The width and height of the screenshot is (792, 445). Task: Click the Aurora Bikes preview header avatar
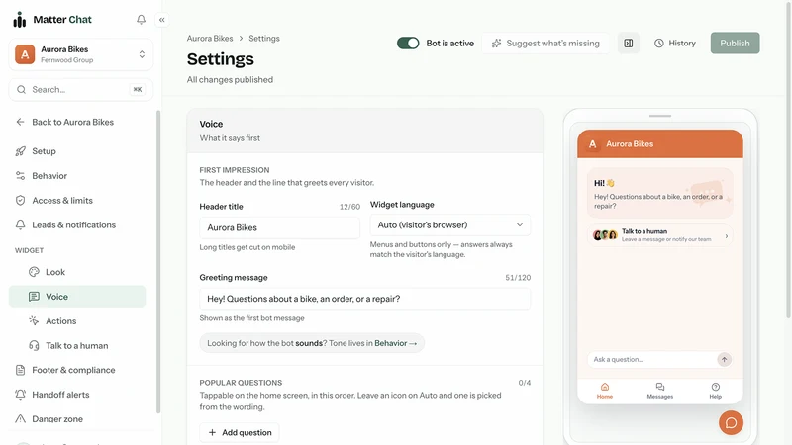coord(592,144)
